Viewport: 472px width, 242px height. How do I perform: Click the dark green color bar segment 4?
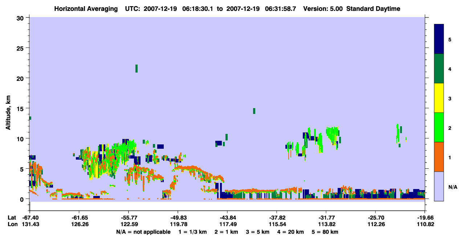439,69
